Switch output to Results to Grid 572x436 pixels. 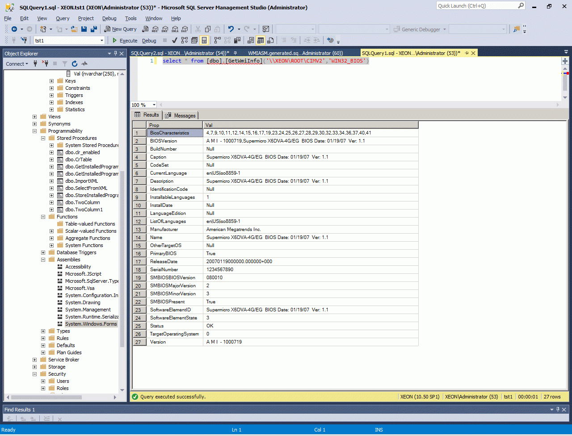(261, 40)
